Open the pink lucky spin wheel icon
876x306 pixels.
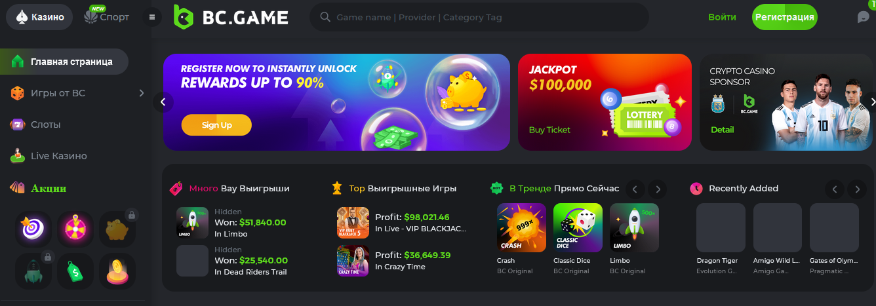click(75, 229)
